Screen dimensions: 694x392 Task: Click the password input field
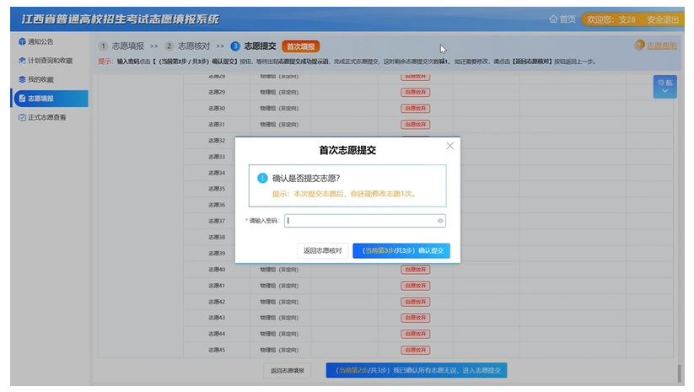click(361, 221)
